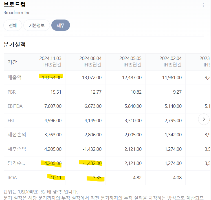The height and width of the screenshot is (200, 211).
Task: Click ROA value -3.35
Action: click(96, 178)
